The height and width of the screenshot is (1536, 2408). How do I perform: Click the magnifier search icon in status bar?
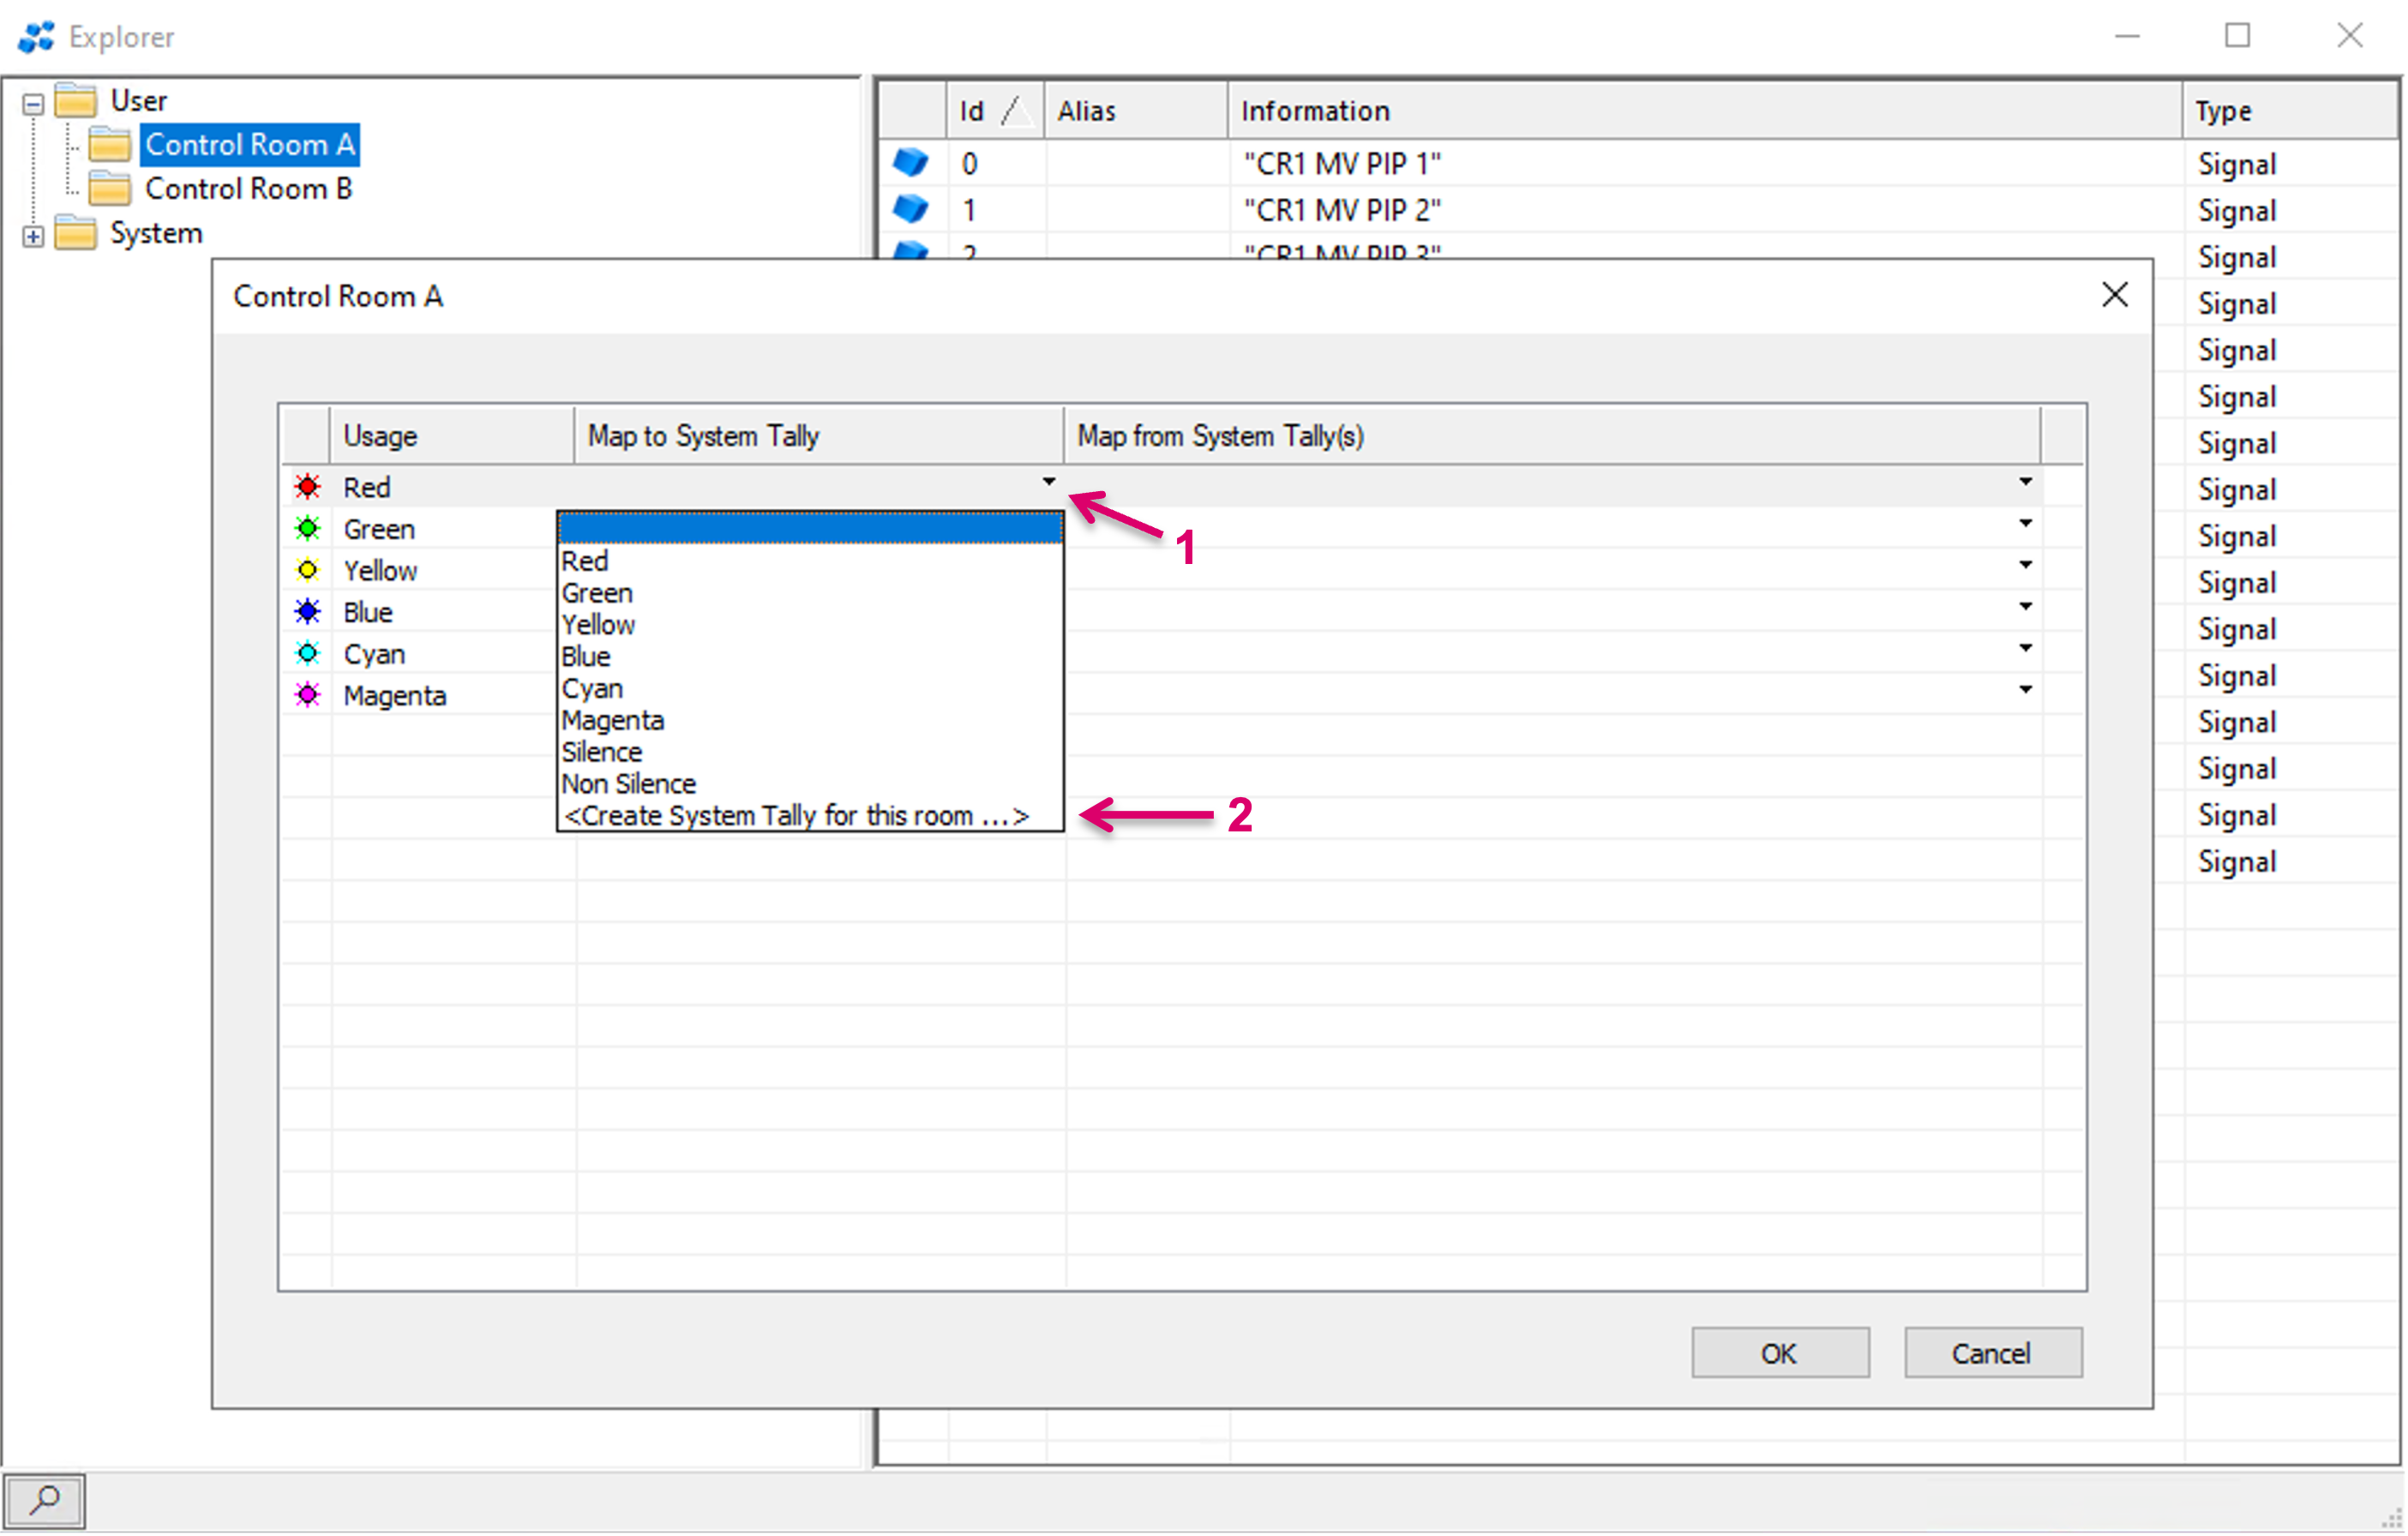[44, 1499]
